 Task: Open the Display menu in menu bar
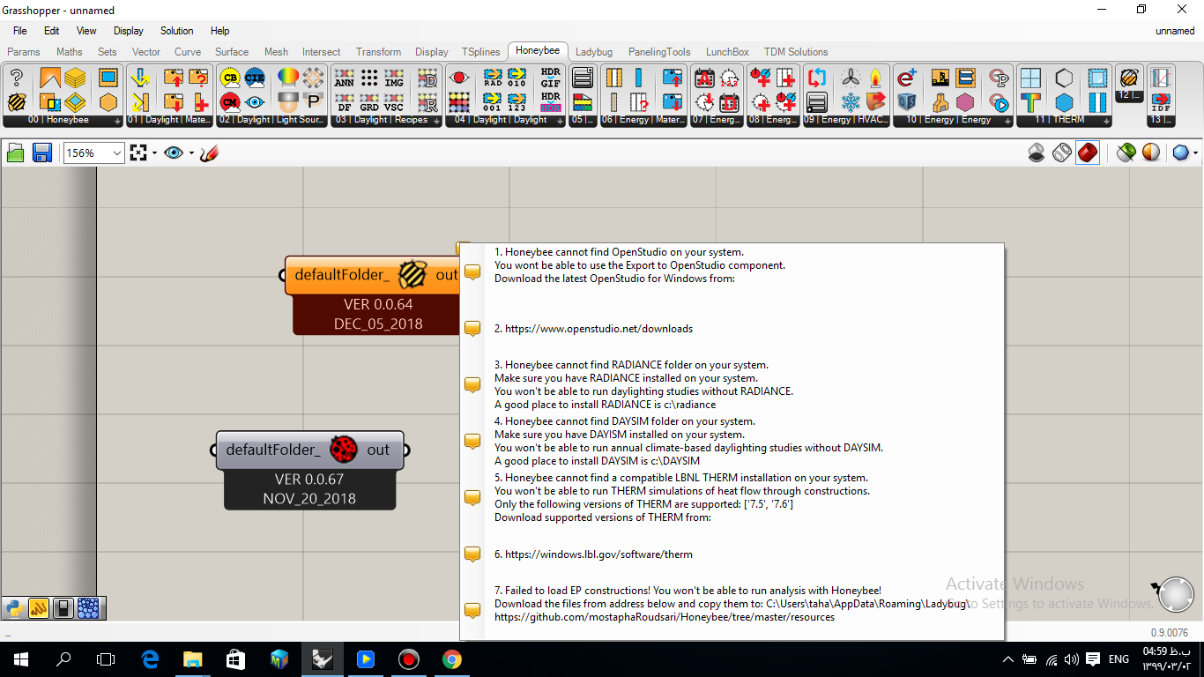(x=129, y=31)
